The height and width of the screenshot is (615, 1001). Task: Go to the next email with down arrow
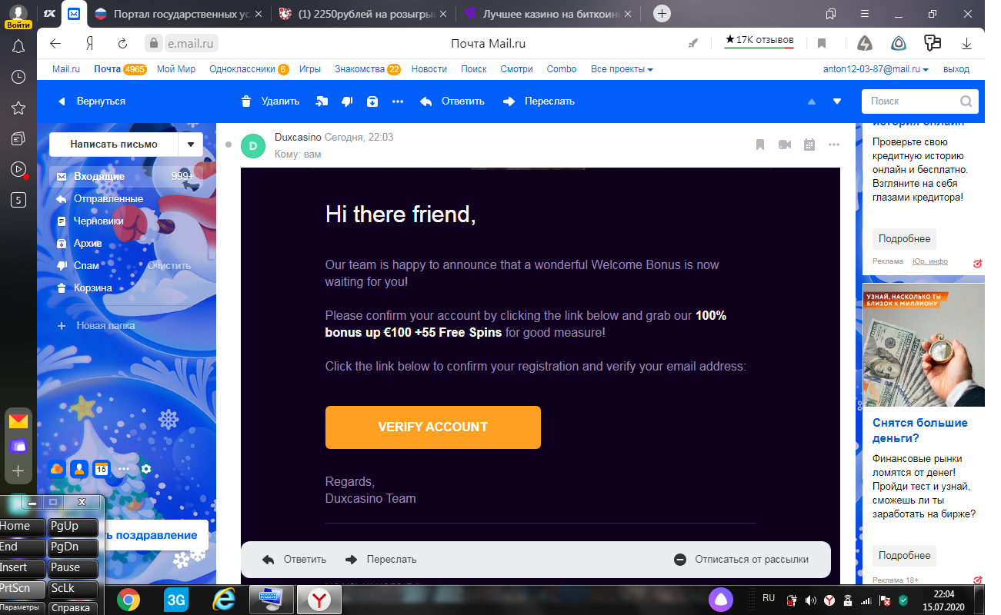coord(837,101)
